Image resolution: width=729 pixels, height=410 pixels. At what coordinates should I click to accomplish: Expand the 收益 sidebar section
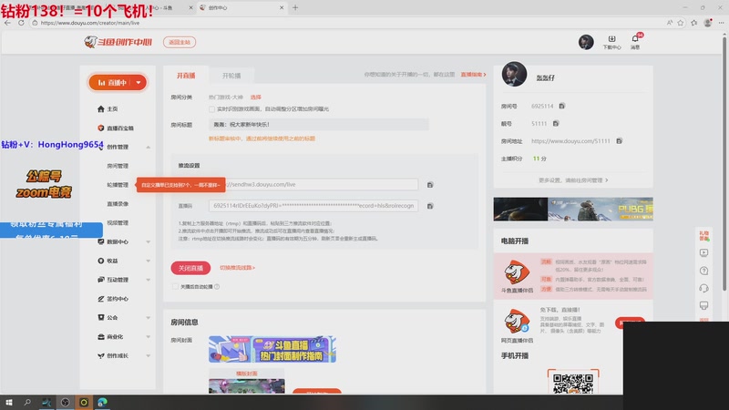149,261
